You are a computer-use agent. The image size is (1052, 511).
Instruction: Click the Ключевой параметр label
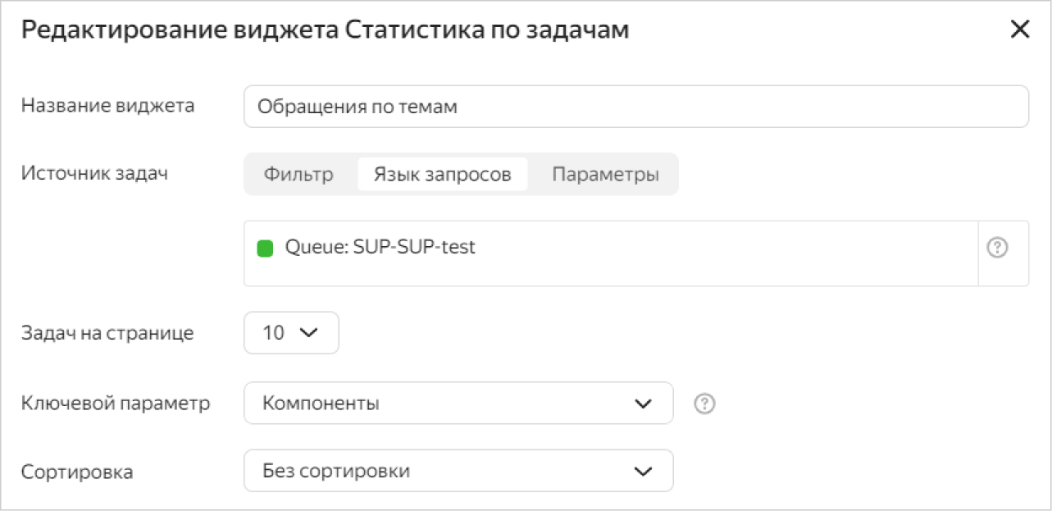[x=116, y=404]
